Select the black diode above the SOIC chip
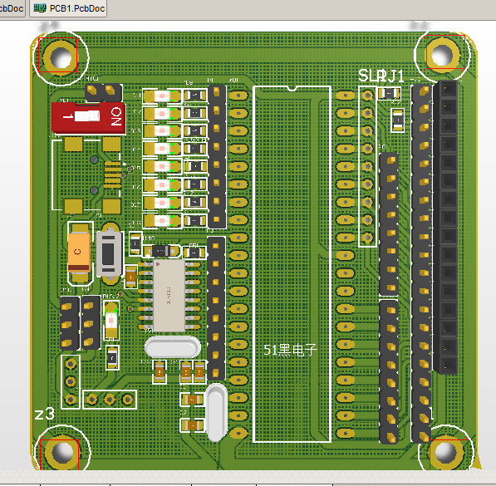496x486 pixels. pyautogui.click(x=161, y=251)
